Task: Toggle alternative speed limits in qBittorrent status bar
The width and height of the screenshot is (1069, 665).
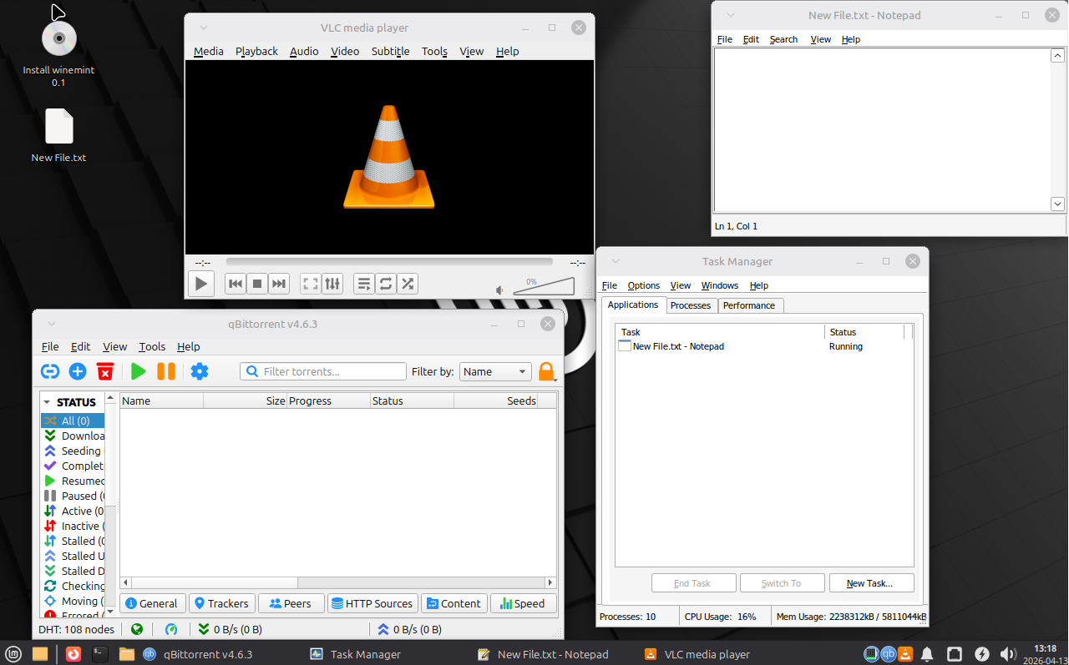Action: point(171,630)
